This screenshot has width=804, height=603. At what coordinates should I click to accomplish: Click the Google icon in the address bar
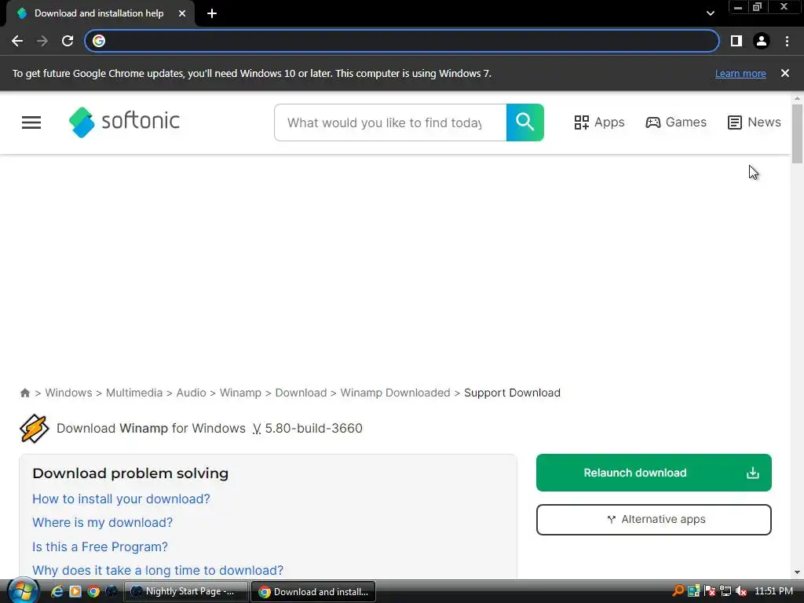(x=99, y=41)
